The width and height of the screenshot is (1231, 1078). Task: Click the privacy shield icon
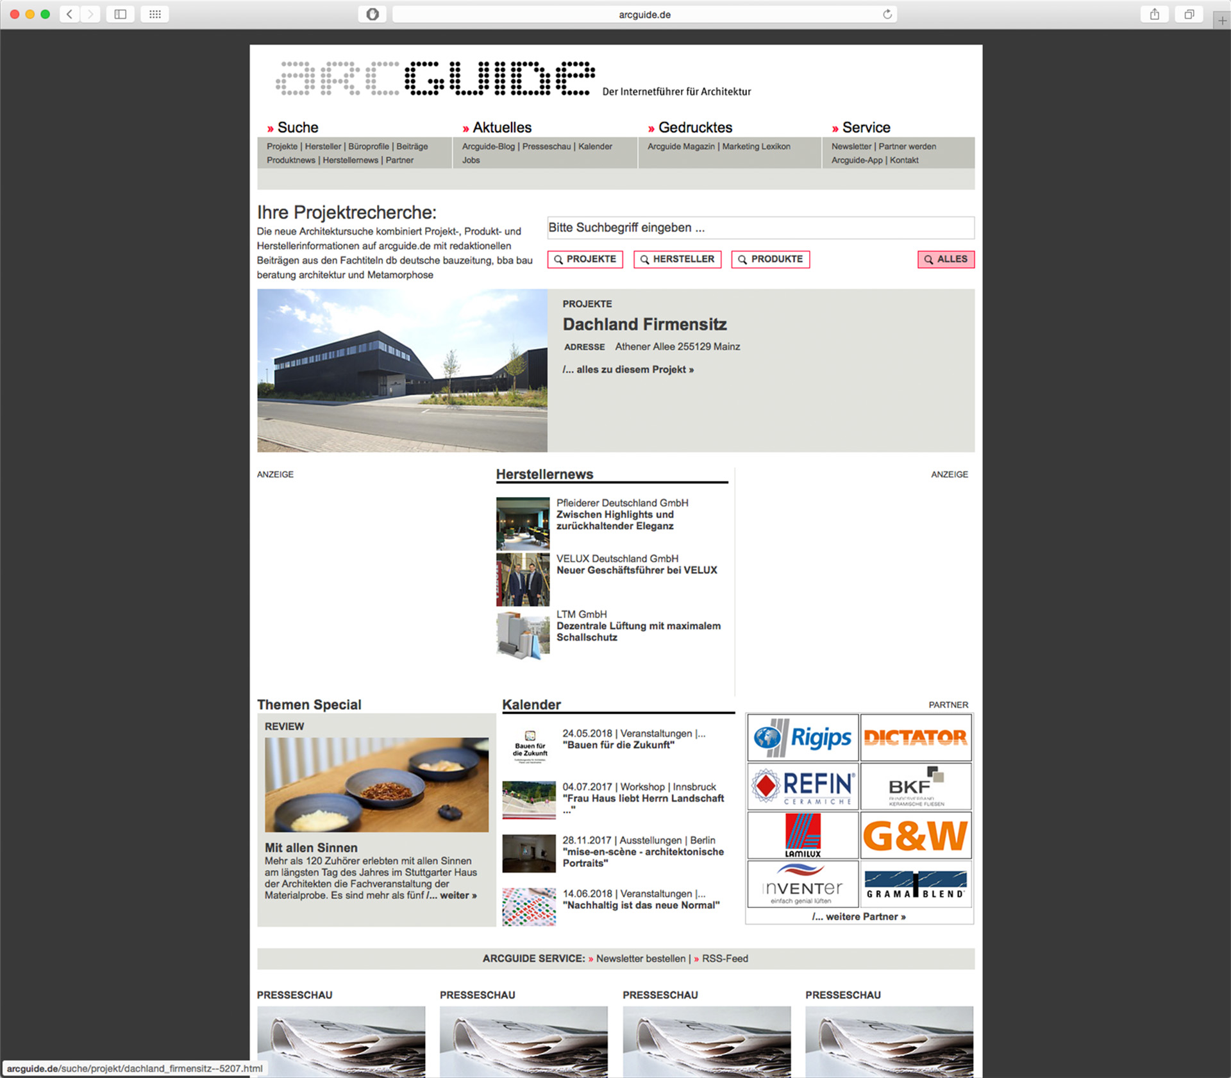pyautogui.click(x=372, y=14)
